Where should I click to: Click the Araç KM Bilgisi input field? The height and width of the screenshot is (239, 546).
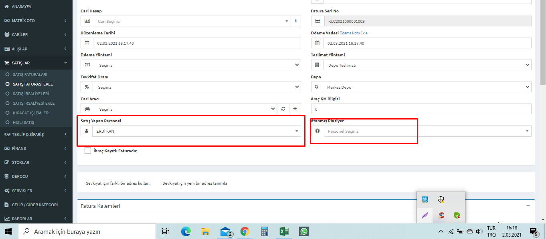tap(421, 109)
